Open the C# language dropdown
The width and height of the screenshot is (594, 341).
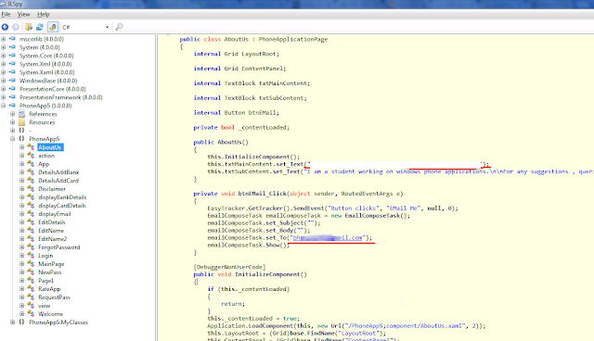pos(85,27)
